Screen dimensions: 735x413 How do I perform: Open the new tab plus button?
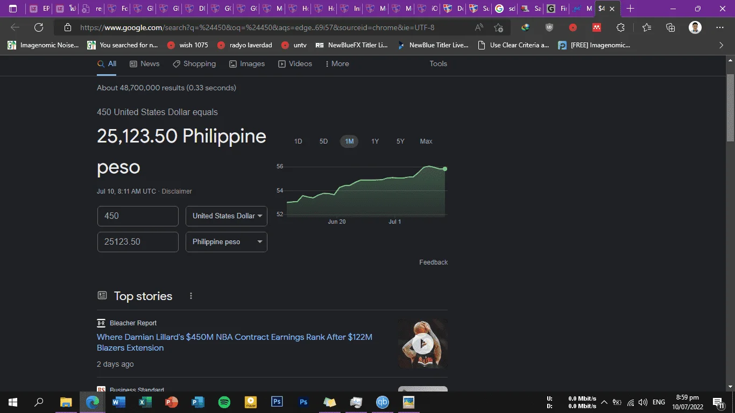(x=631, y=9)
